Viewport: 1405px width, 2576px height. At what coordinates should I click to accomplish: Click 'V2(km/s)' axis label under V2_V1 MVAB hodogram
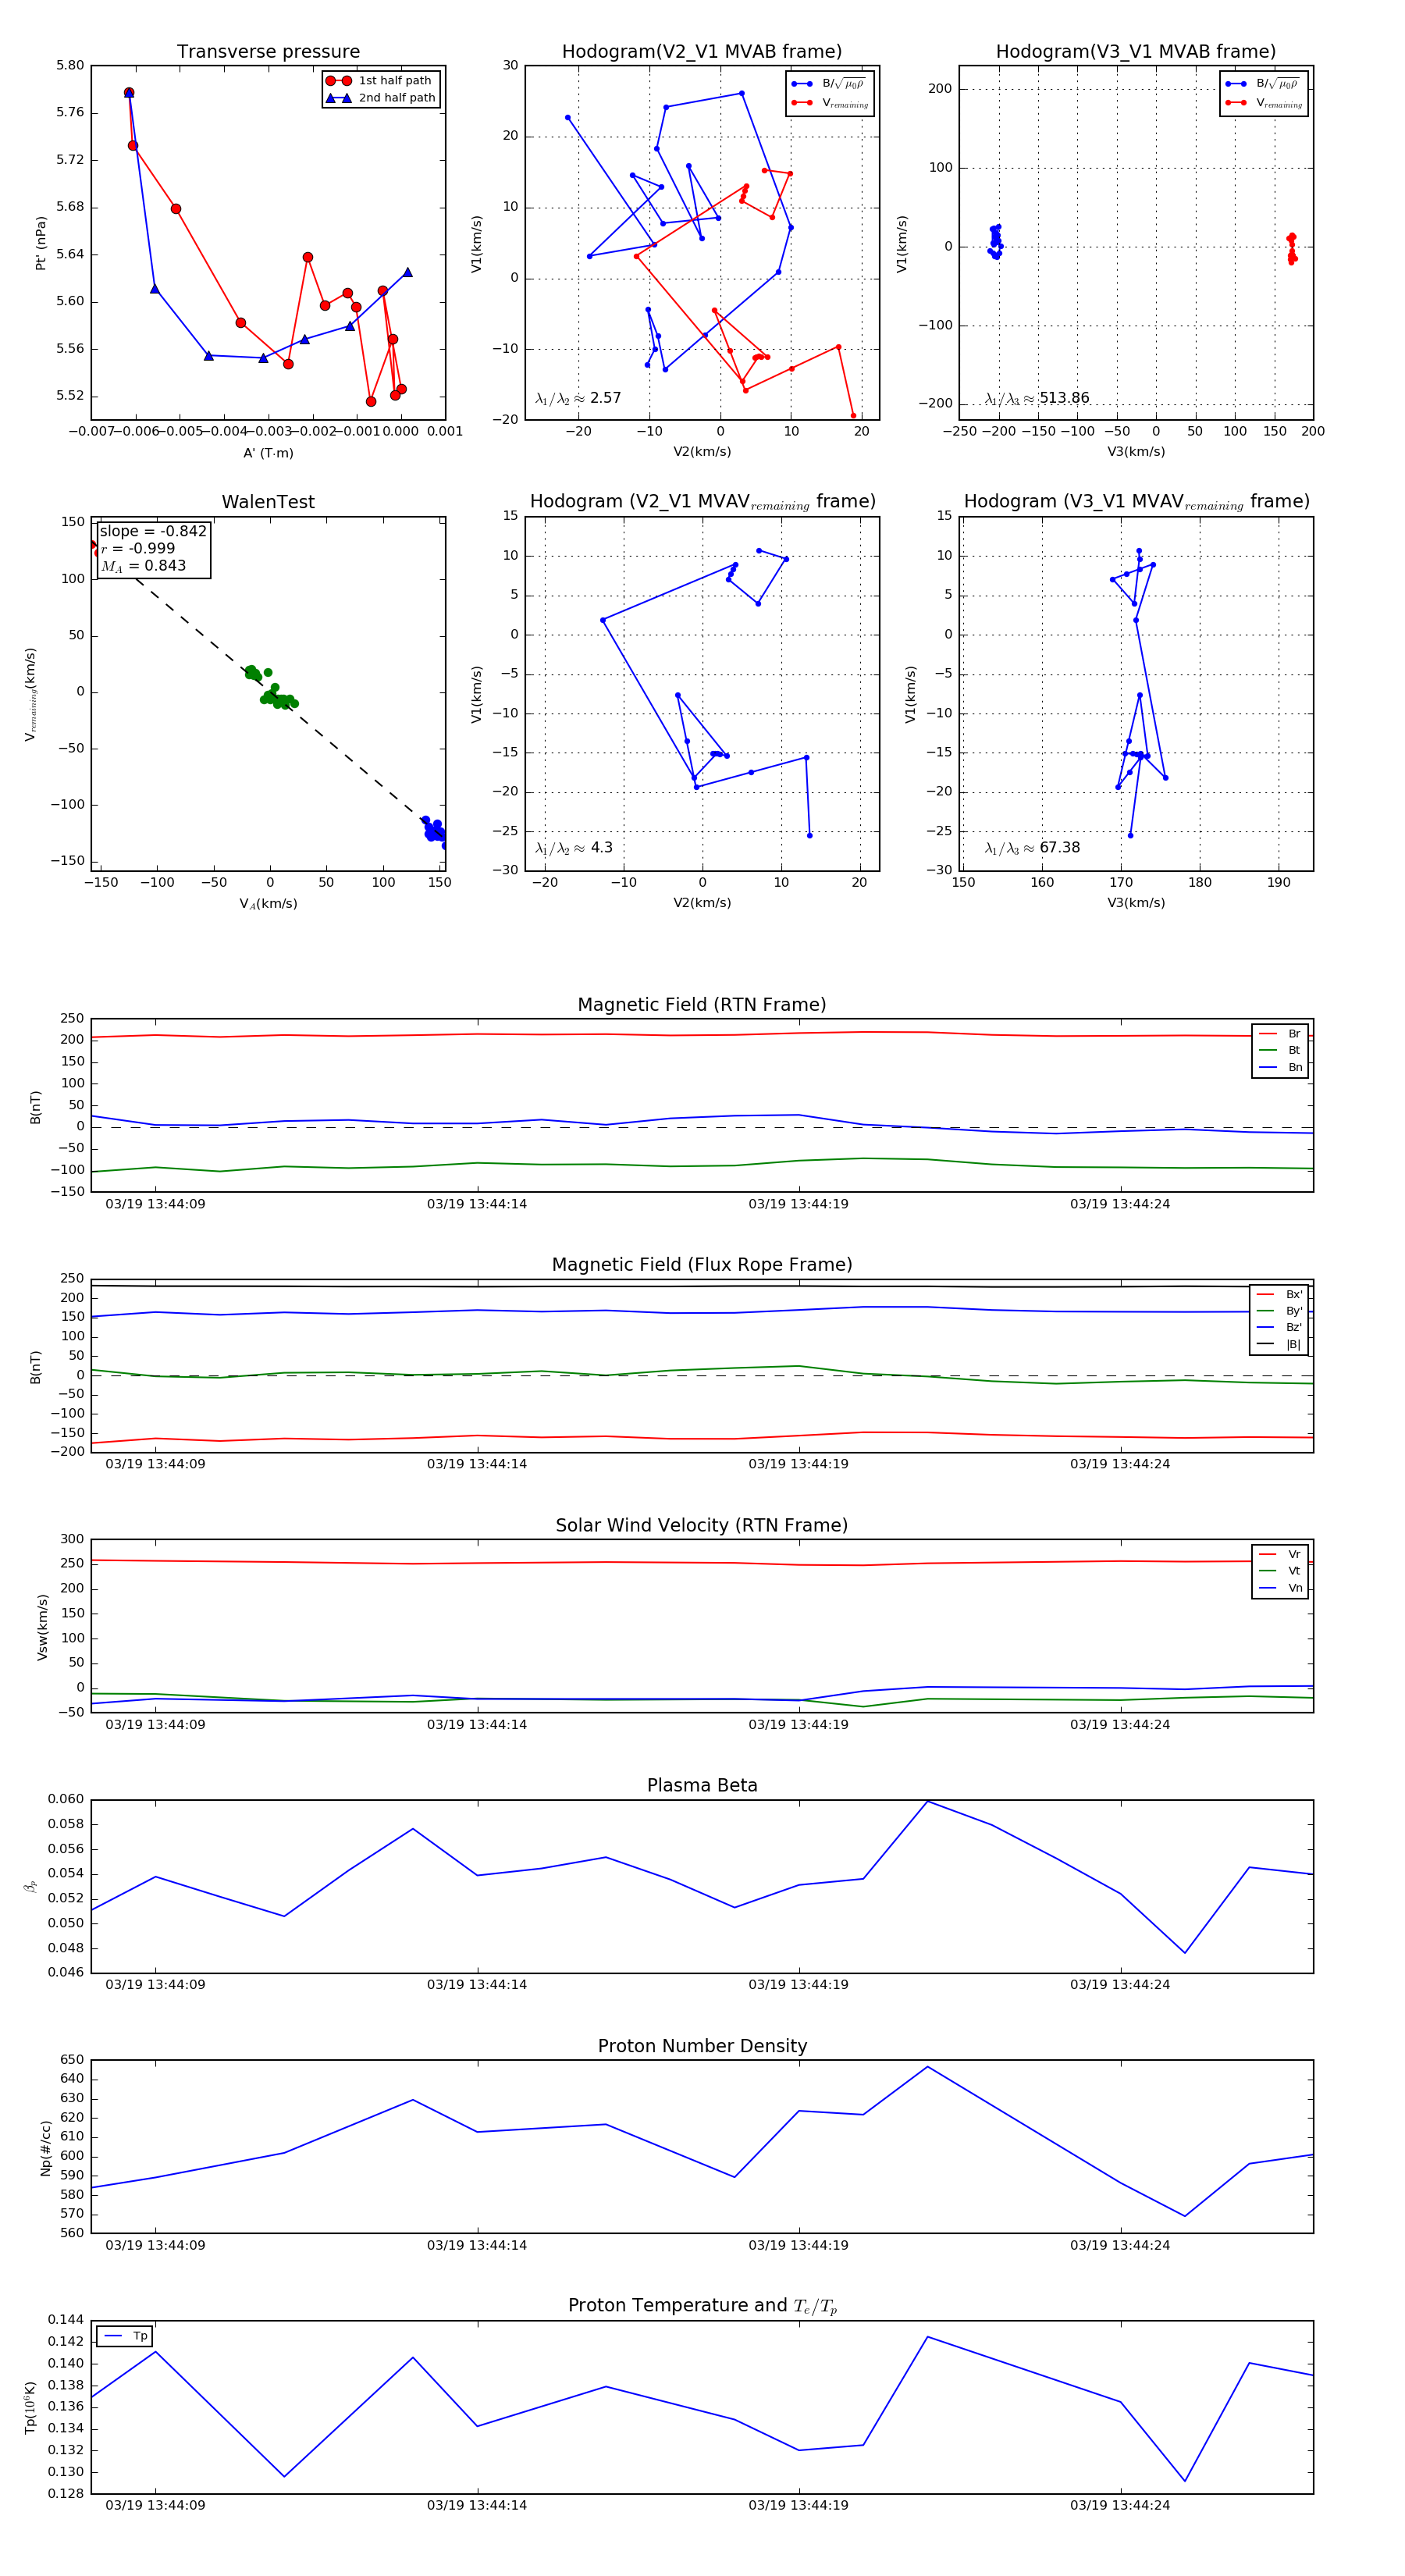click(702, 452)
